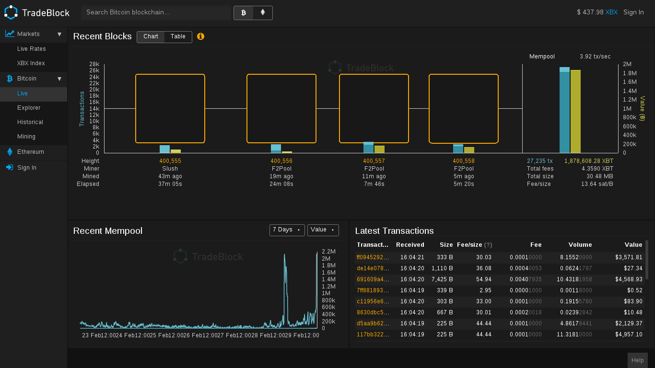Click the Bitcoin icon in sidebar
The image size is (655, 368).
pyautogui.click(x=10, y=78)
